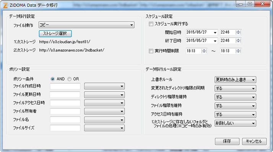Click the ZiDOMA logo icon in title bar
The image size is (273, 152).
coord(5,5)
